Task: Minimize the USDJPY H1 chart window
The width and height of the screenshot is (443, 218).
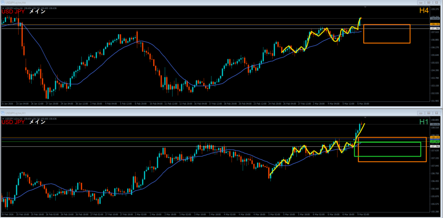Action: pyautogui.click(x=421, y=112)
